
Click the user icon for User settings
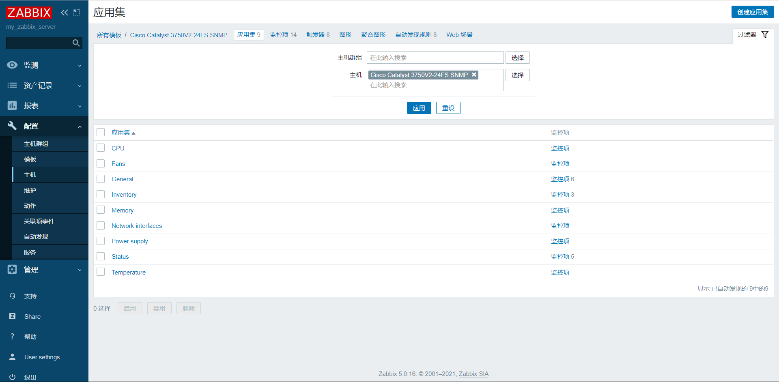click(x=12, y=357)
